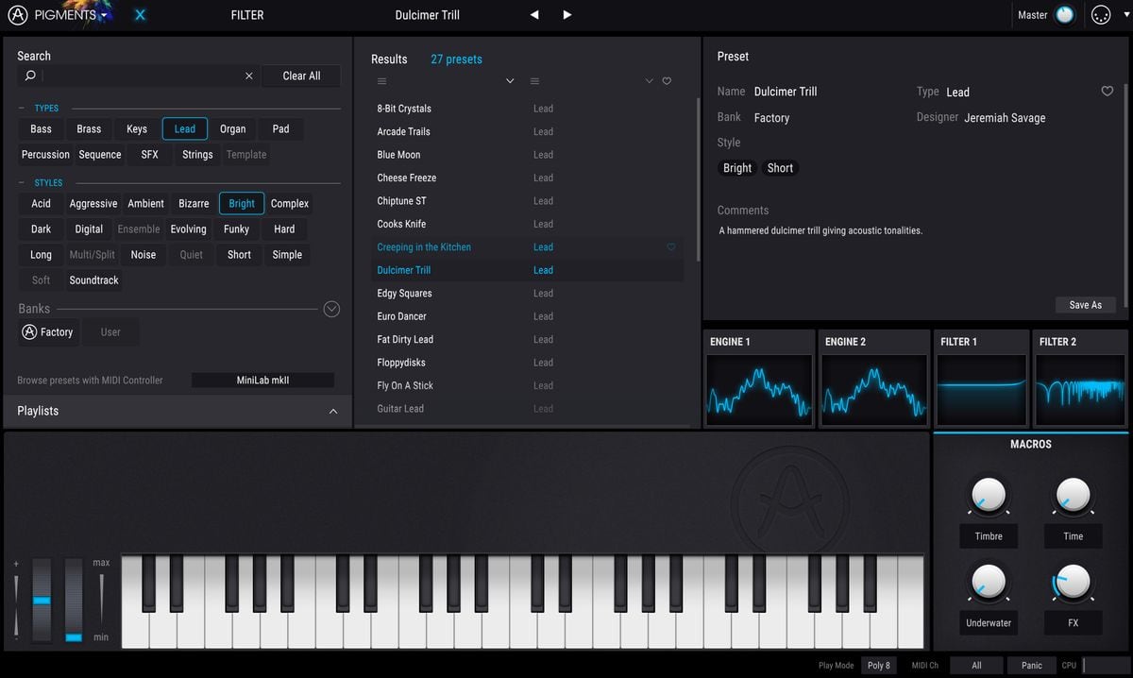Open the Filter 2 tab
1133x678 pixels.
click(1080, 379)
